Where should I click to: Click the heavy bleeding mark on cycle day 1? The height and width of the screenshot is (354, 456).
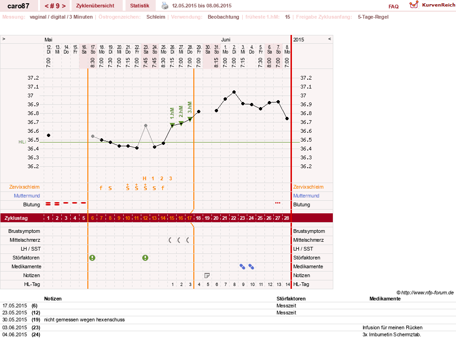[48, 204]
